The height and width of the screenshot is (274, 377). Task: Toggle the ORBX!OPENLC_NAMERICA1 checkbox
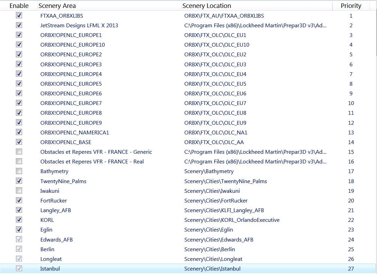[x=19, y=132]
